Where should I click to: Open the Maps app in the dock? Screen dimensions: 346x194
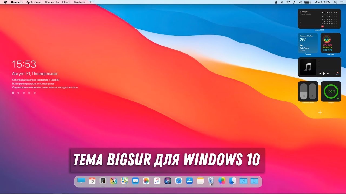point(124,181)
